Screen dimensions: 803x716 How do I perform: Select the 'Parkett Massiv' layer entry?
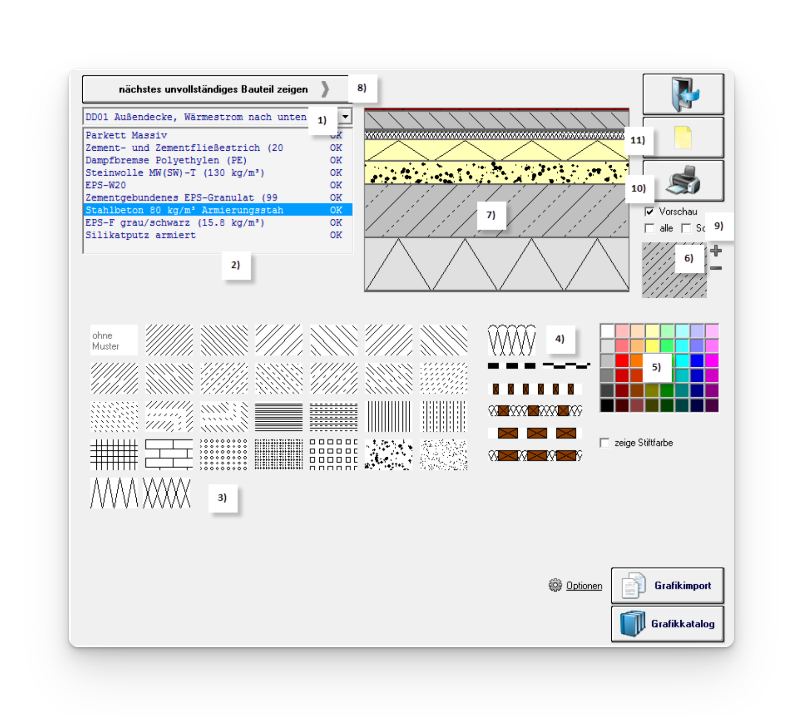click(x=127, y=135)
